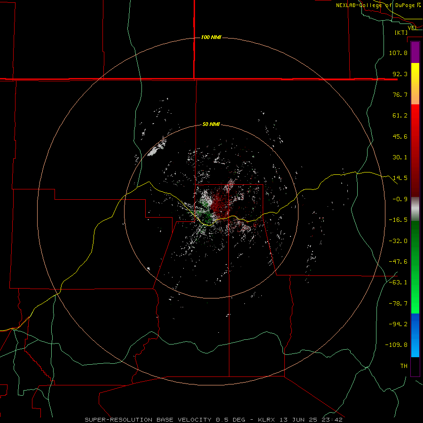Click the product title text at bottom
The image size is (423, 423).
click(x=214, y=420)
